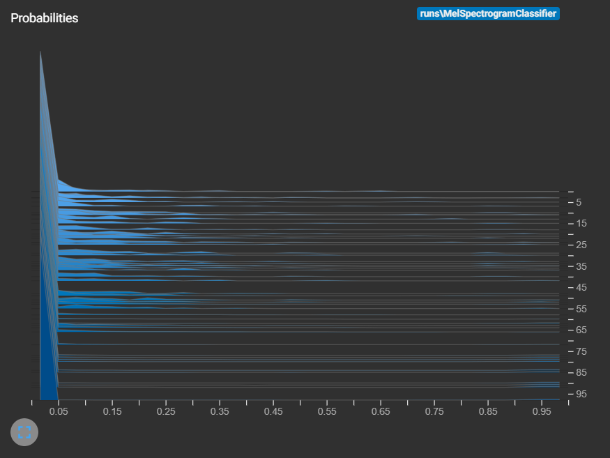Toggle the chart's fullscreen expand icon
Image resolution: width=610 pixels, height=458 pixels.
pyautogui.click(x=24, y=432)
